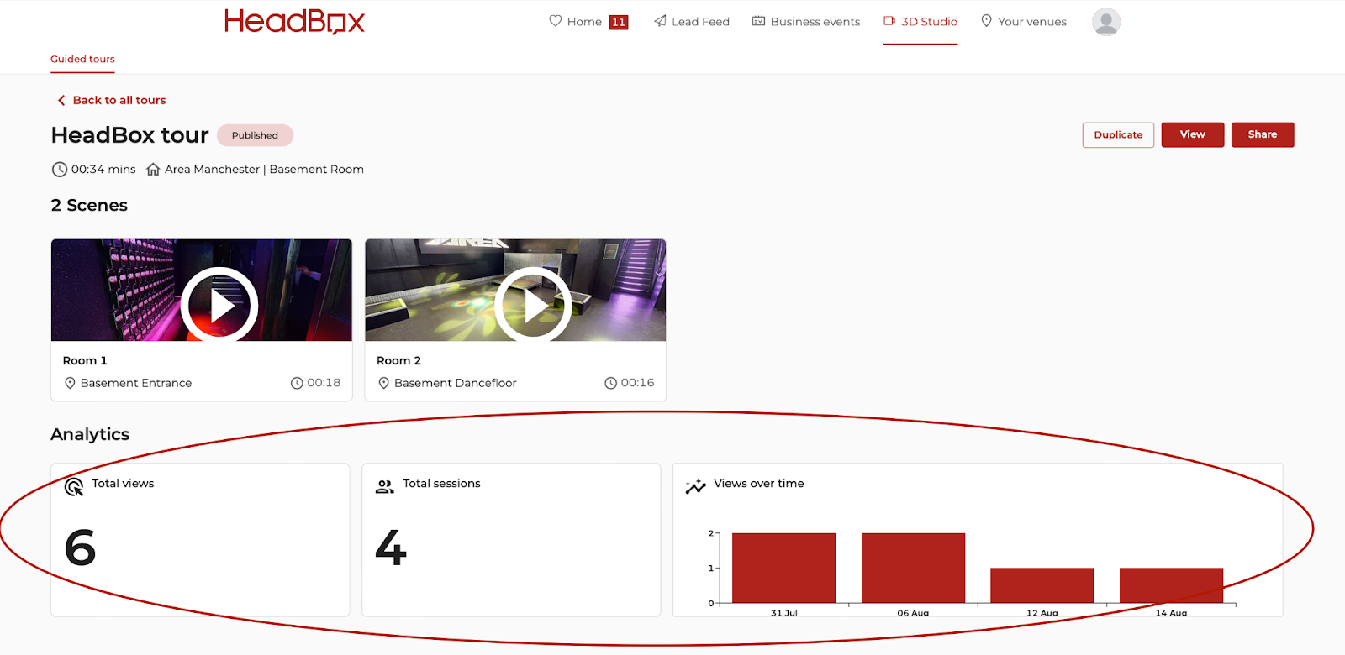
Task: Click clock icon beside 00:16
Action: (x=610, y=383)
